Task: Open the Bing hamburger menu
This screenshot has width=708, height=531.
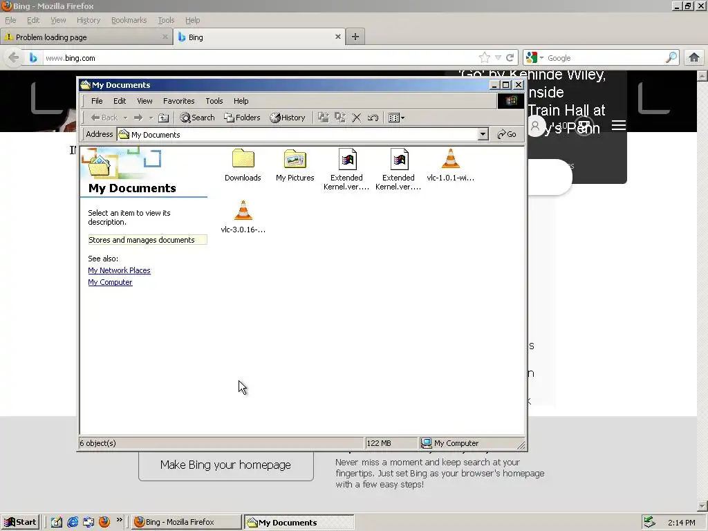Action: point(619,126)
